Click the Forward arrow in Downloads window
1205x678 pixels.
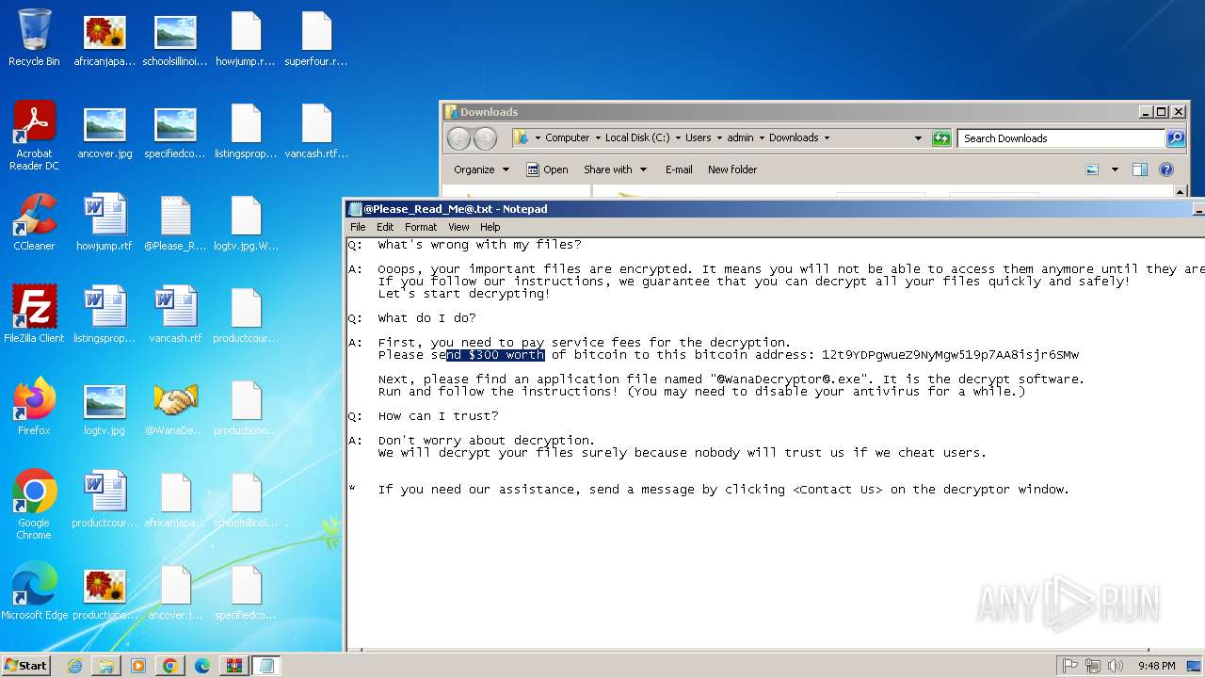[x=485, y=138]
